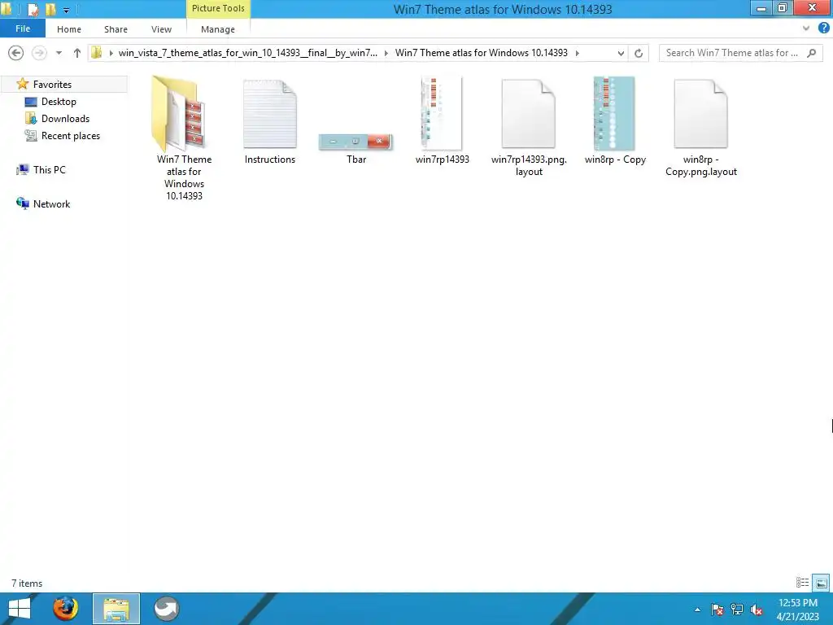
Task: Click the search box for this folder
Action: [740, 53]
